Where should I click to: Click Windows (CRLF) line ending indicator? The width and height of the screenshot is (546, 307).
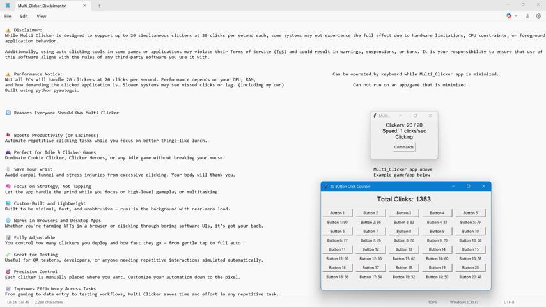pyautogui.click(x=464, y=302)
